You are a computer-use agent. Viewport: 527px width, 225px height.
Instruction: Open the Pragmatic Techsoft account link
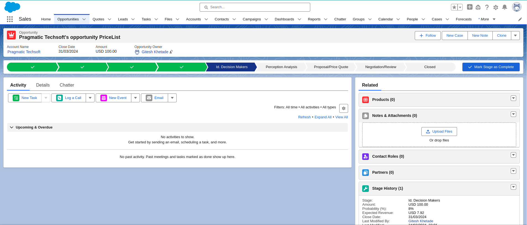pyautogui.click(x=24, y=52)
